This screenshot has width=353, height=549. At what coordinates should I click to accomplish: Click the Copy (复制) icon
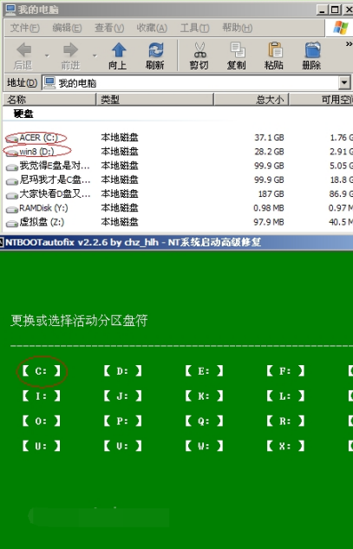[238, 50]
